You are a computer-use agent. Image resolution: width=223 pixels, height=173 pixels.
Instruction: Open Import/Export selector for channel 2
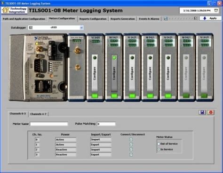[101, 150]
